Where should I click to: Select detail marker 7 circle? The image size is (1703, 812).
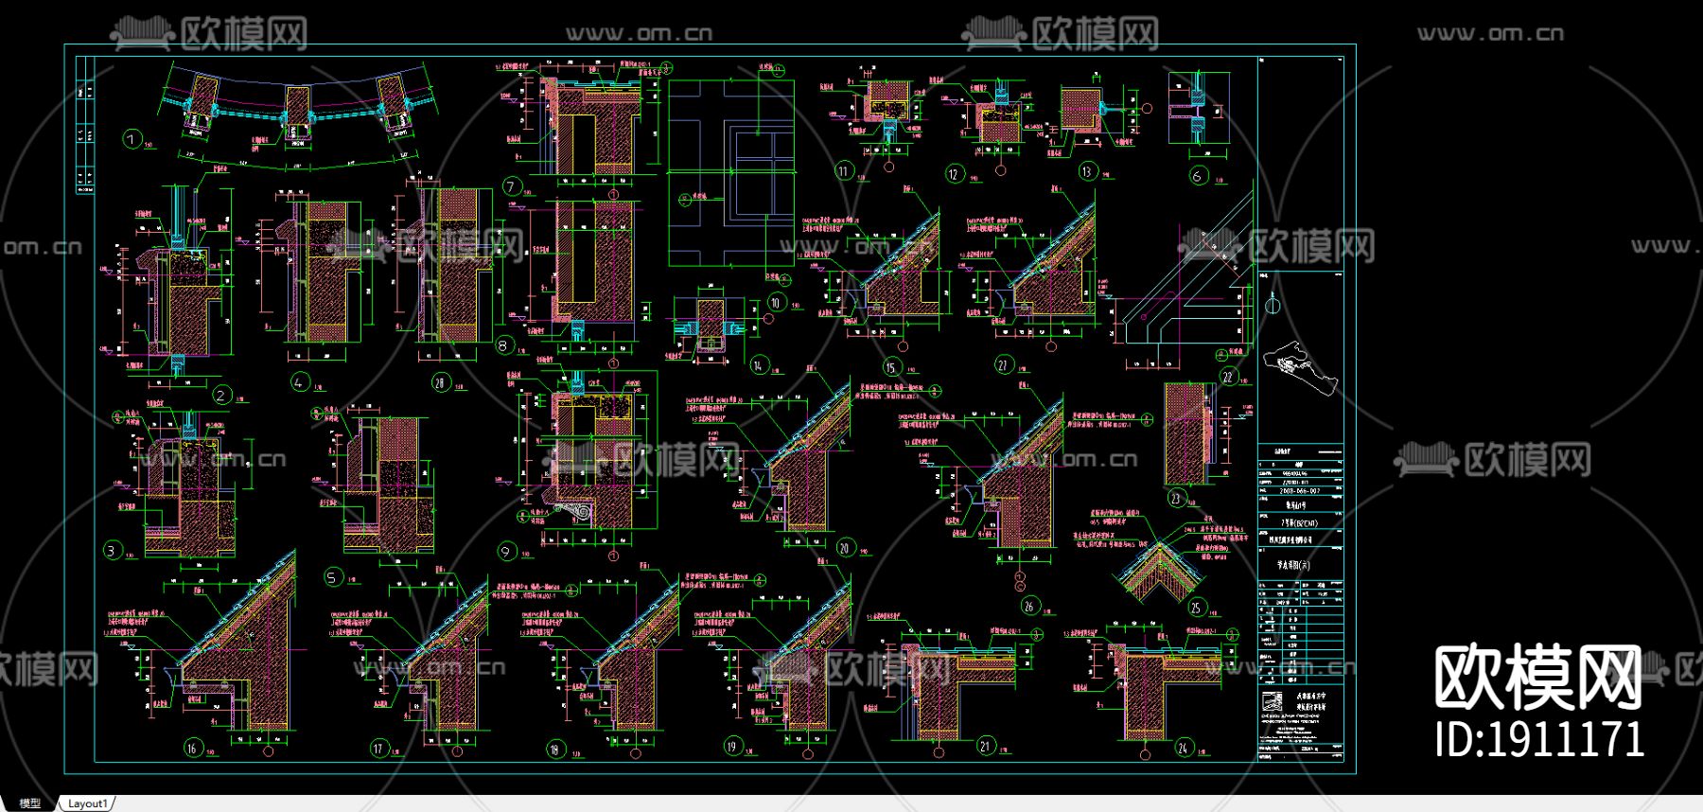coord(511,185)
